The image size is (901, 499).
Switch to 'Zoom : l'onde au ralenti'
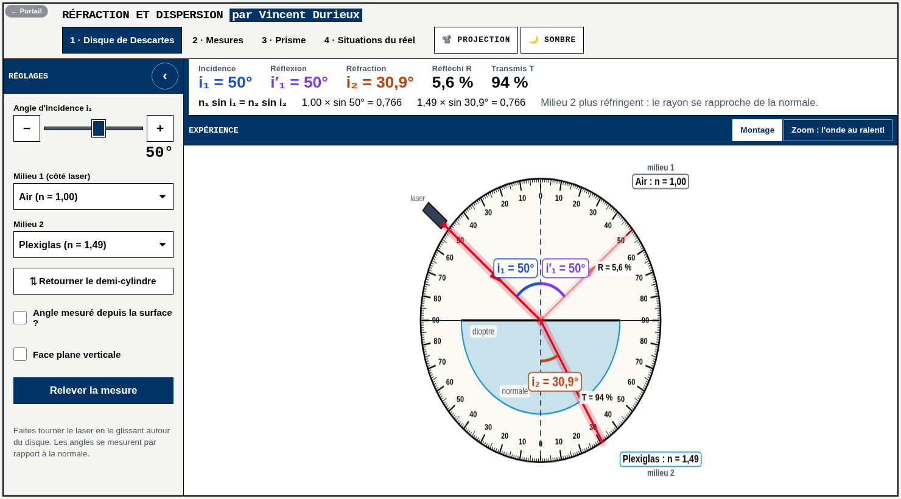point(838,130)
